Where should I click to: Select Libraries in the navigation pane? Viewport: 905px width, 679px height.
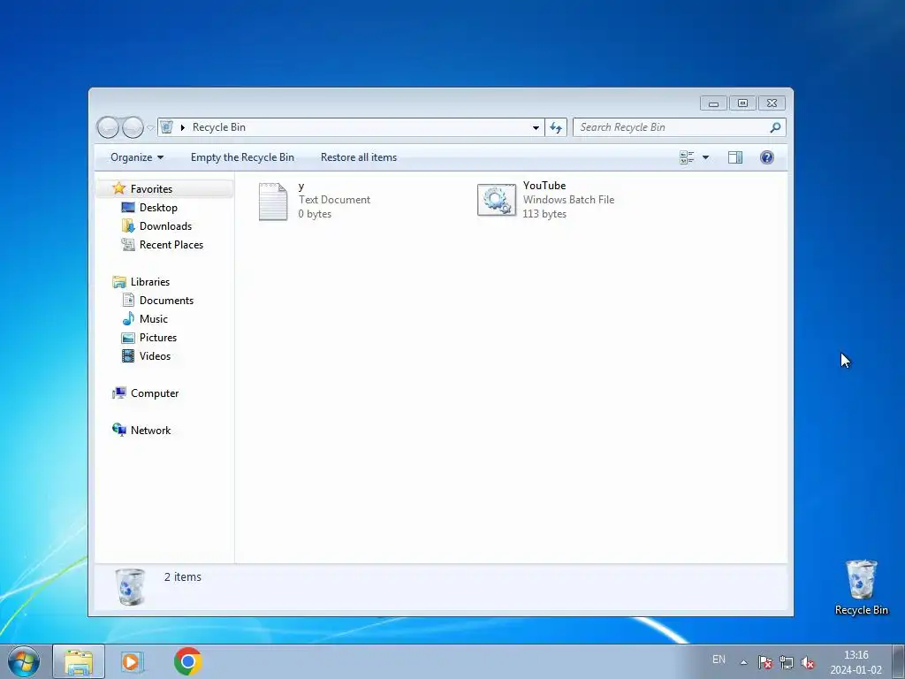pos(150,282)
